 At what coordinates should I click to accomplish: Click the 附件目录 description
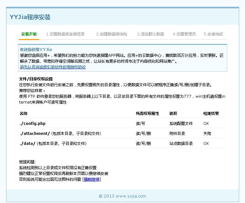tap(177, 134)
